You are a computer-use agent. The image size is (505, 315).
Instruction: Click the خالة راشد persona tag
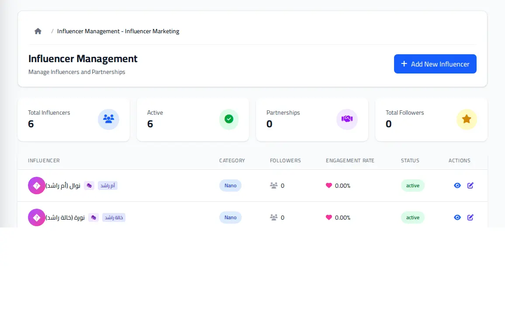tap(114, 217)
